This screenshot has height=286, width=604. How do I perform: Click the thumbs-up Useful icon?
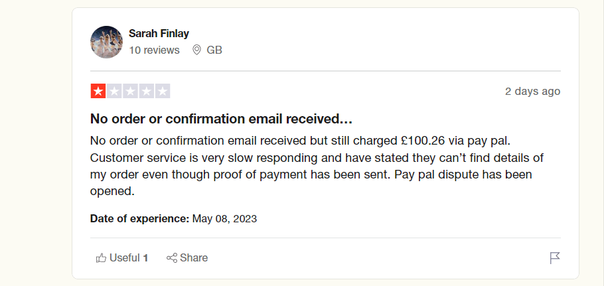[x=101, y=257]
